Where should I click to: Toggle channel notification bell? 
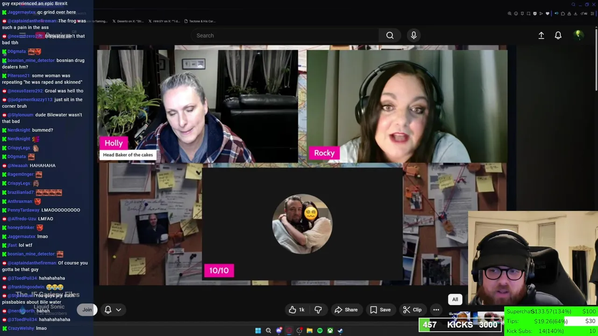[x=108, y=310]
